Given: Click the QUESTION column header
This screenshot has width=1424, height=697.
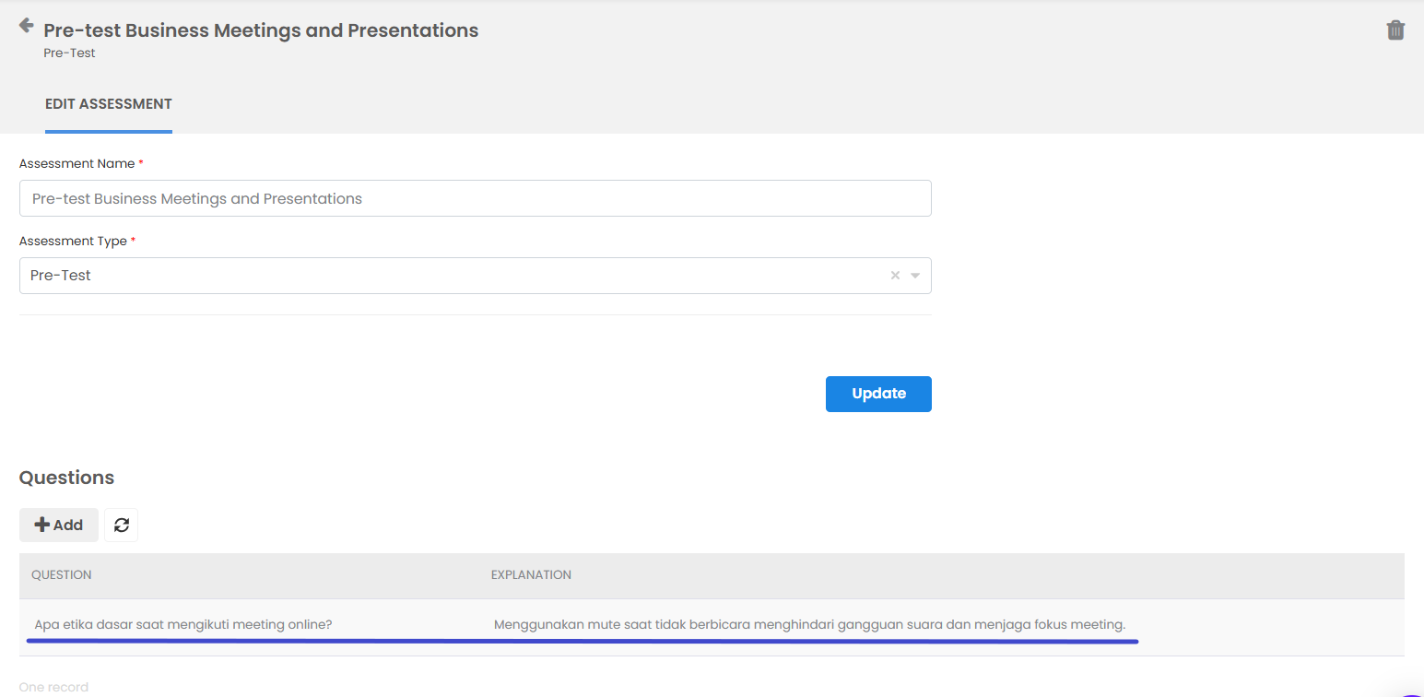Looking at the screenshot, I should point(62,575).
